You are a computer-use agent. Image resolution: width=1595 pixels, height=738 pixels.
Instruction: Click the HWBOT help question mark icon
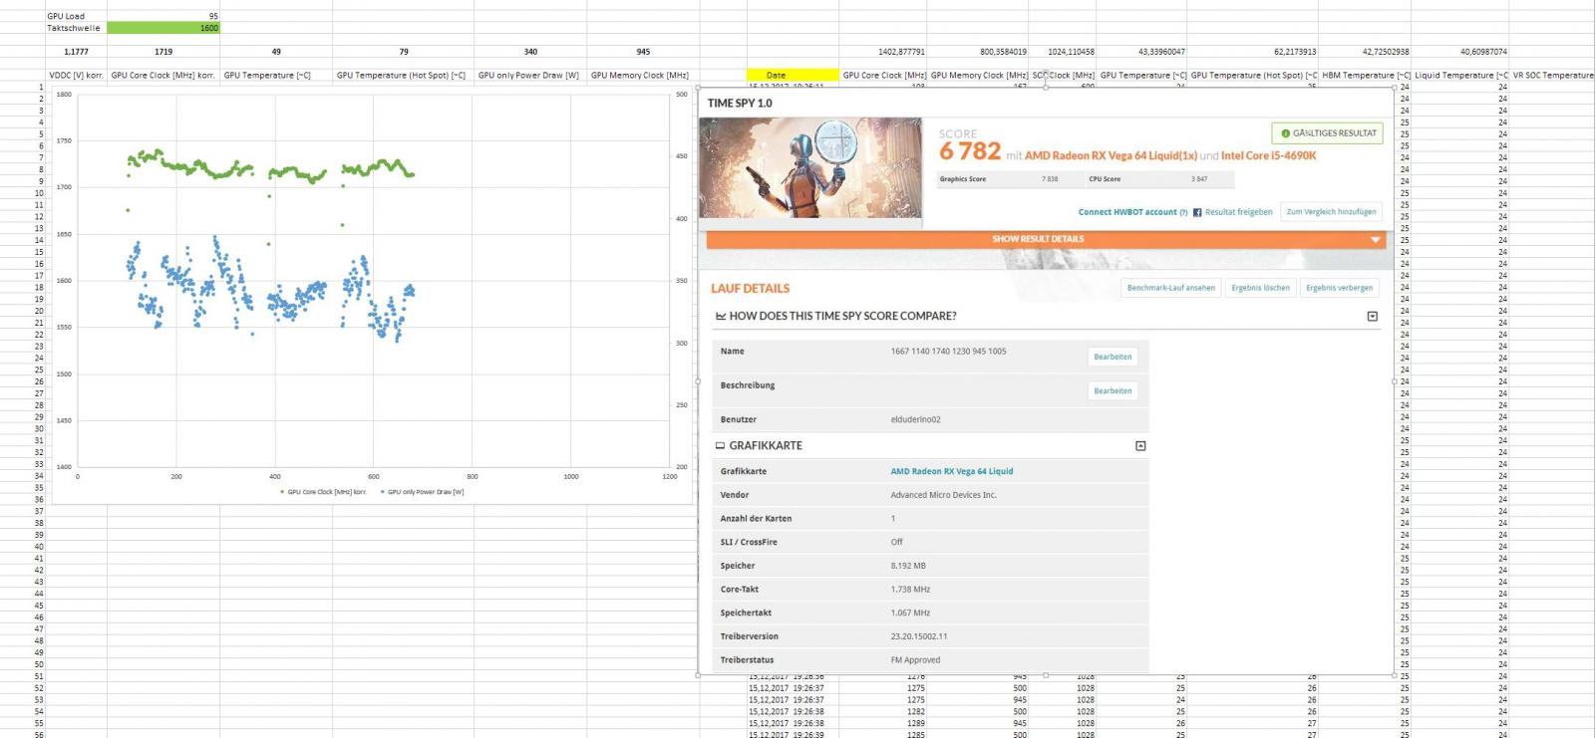pos(1183,212)
